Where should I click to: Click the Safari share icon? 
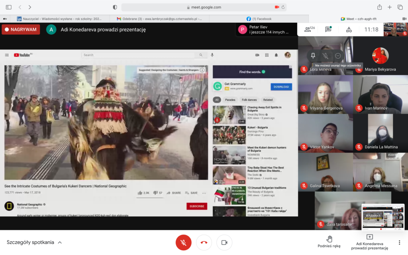(x=379, y=7)
